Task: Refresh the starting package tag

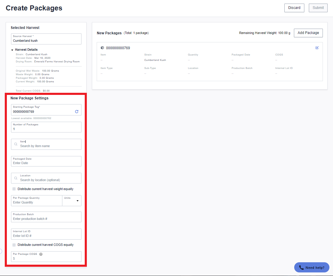Action: tap(77, 112)
